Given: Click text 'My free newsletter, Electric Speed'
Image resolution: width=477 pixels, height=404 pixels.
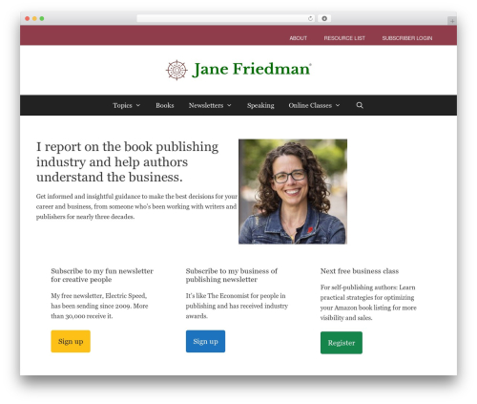Looking at the screenshot, I should pyautogui.click(x=99, y=306).
